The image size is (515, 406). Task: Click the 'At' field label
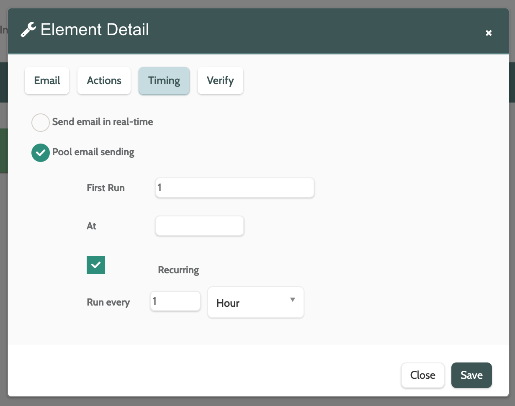pyautogui.click(x=92, y=226)
